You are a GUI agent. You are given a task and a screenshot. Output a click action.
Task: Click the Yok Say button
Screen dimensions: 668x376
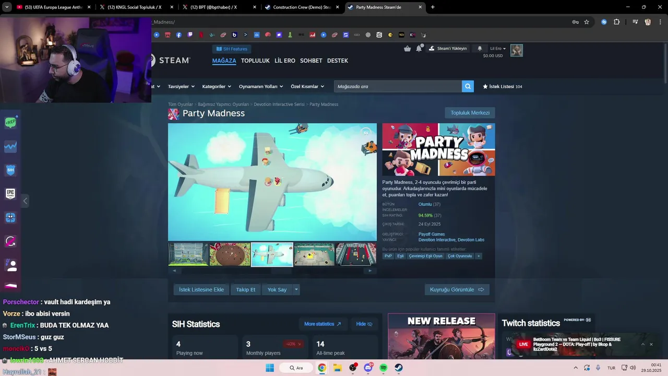tap(277, 289)
